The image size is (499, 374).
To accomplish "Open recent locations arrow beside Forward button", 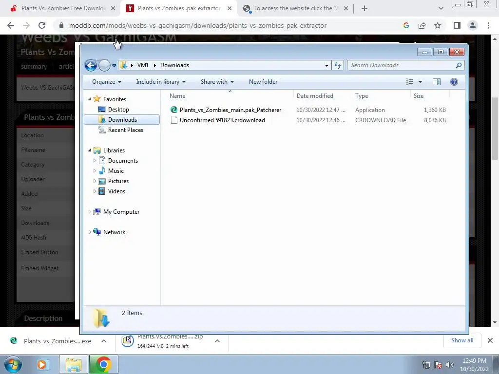I will pyautogui.click(x=114, y=66).
